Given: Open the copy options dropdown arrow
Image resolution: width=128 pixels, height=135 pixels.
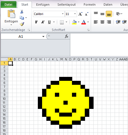Looking at the screenshot, I should (26, 18).
